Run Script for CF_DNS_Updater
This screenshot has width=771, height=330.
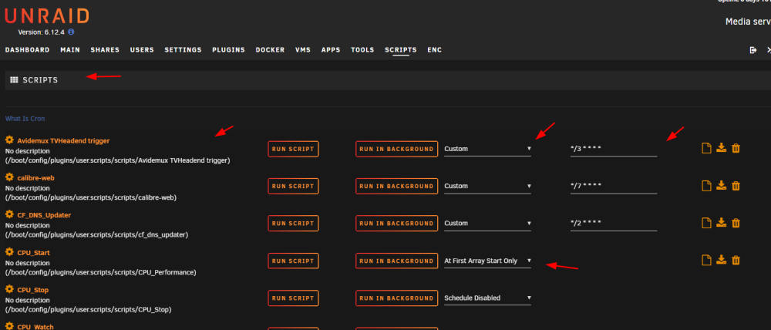293,224
